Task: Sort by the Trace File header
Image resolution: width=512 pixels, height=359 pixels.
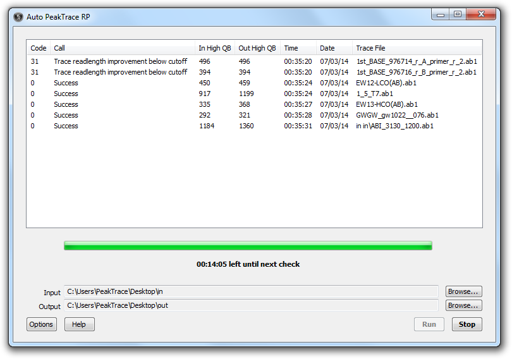Action: coord(417,48)
